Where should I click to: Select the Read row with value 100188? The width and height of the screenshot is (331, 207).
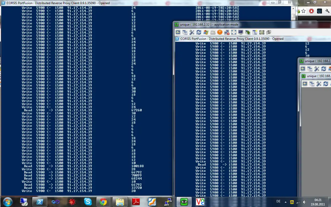tap(83, 166)
